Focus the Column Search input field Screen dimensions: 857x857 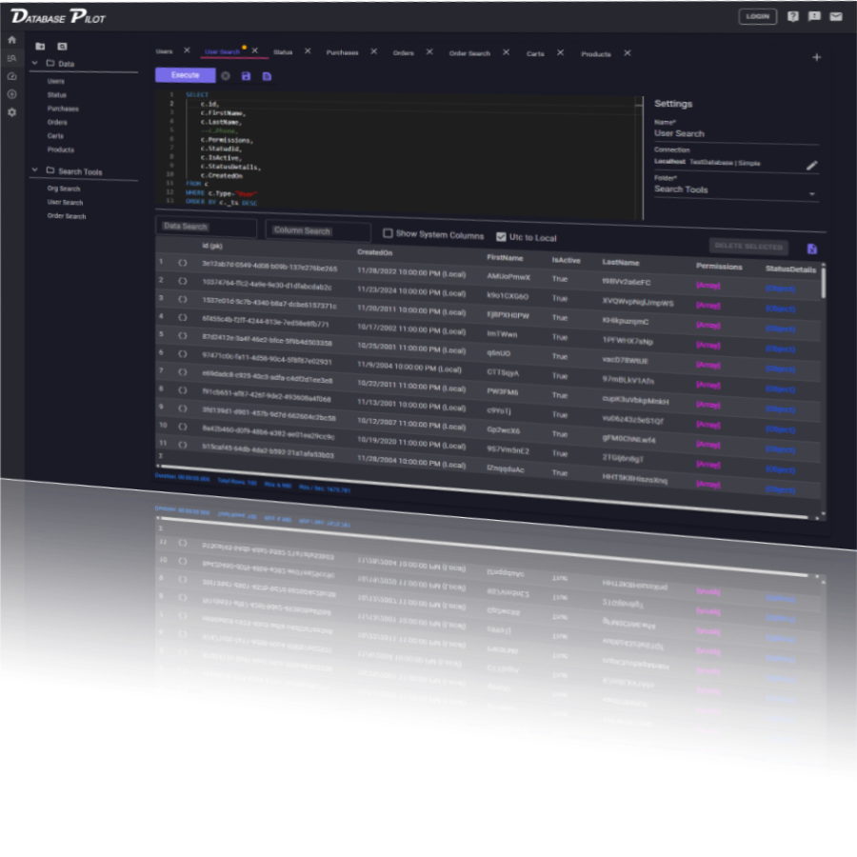[x=317, y=230]
